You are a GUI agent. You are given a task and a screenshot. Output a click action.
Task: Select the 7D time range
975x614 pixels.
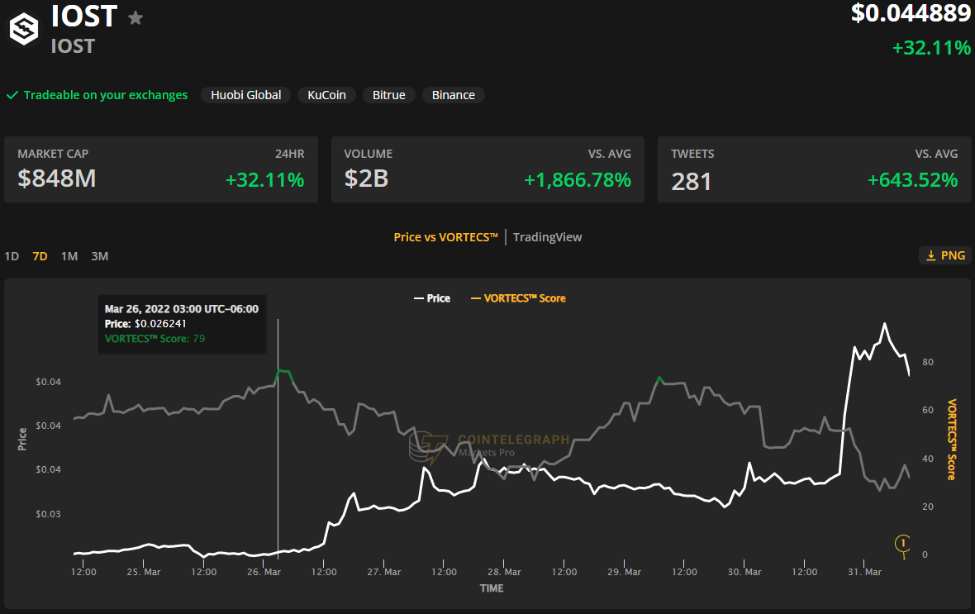click(x=40, y=256)
